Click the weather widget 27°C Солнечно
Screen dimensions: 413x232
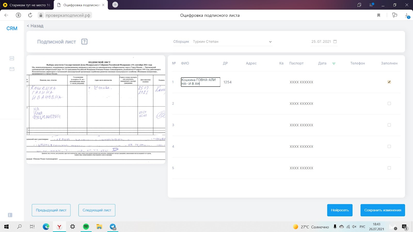coord(311,227)
